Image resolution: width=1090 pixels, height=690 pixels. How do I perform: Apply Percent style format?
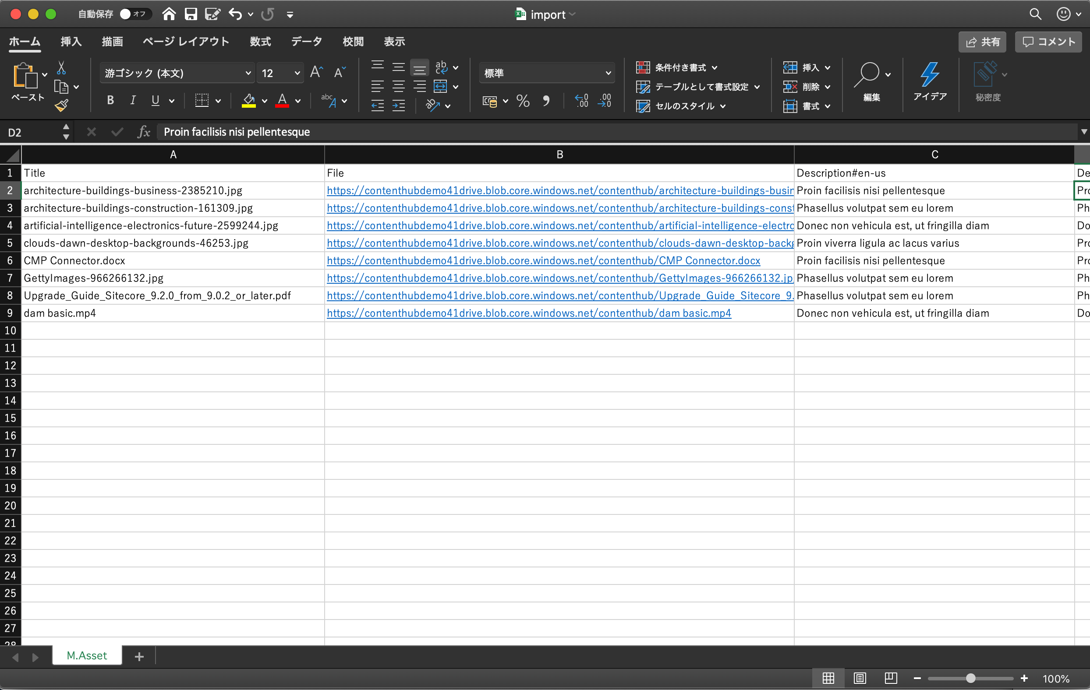coord(523,100)
